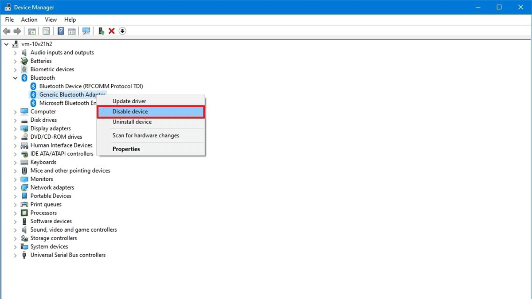
Task: Click the red X Uninstall device toolbar icon
Action: (x=112, y=31)
